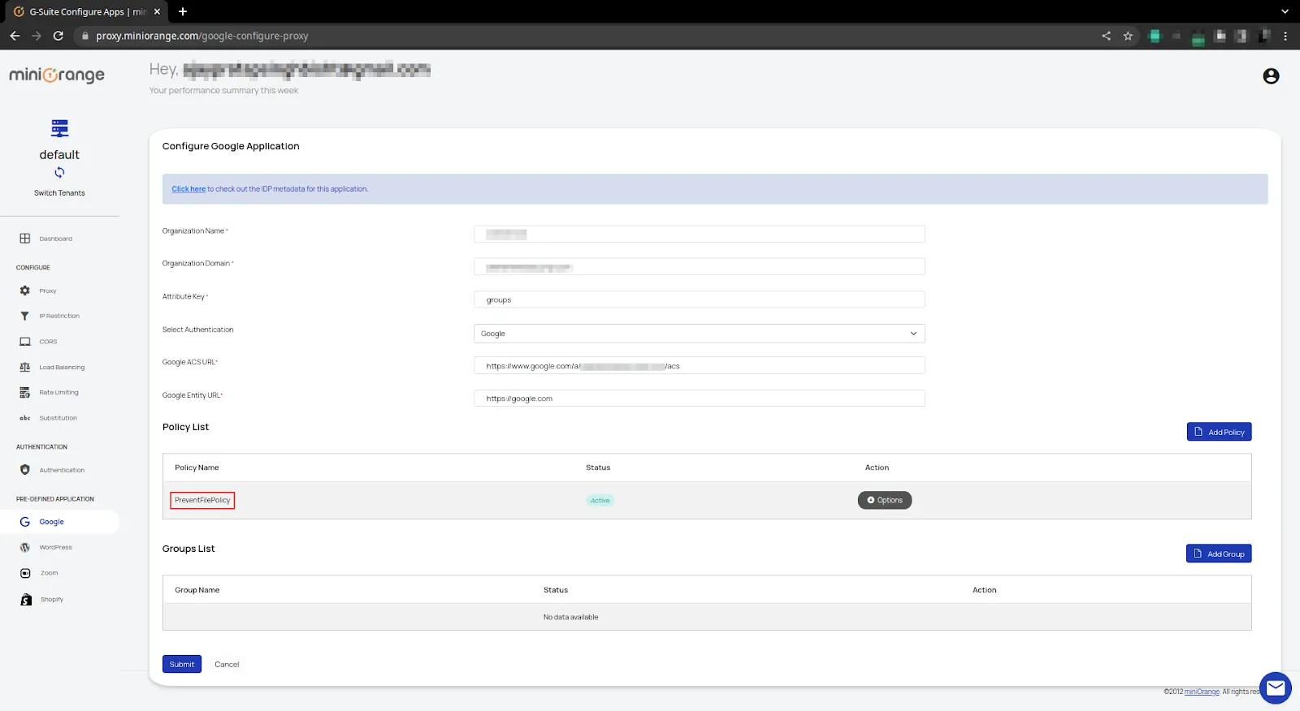Focus the Organization Name field
The width and height of the screenshot is (1300, 711).
(699, 234)
